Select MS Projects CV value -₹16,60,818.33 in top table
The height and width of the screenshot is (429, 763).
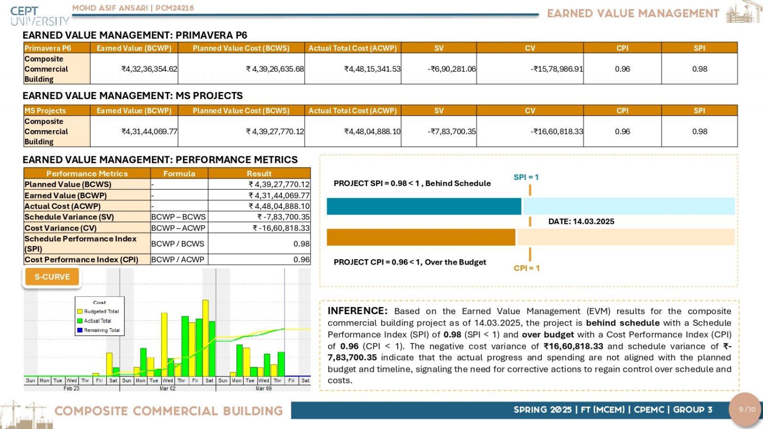(557, 132)
